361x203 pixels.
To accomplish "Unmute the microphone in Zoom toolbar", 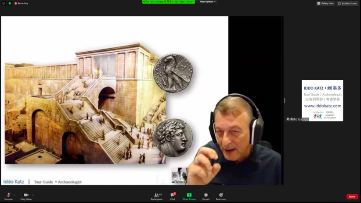I will click(x=8, y=196).
